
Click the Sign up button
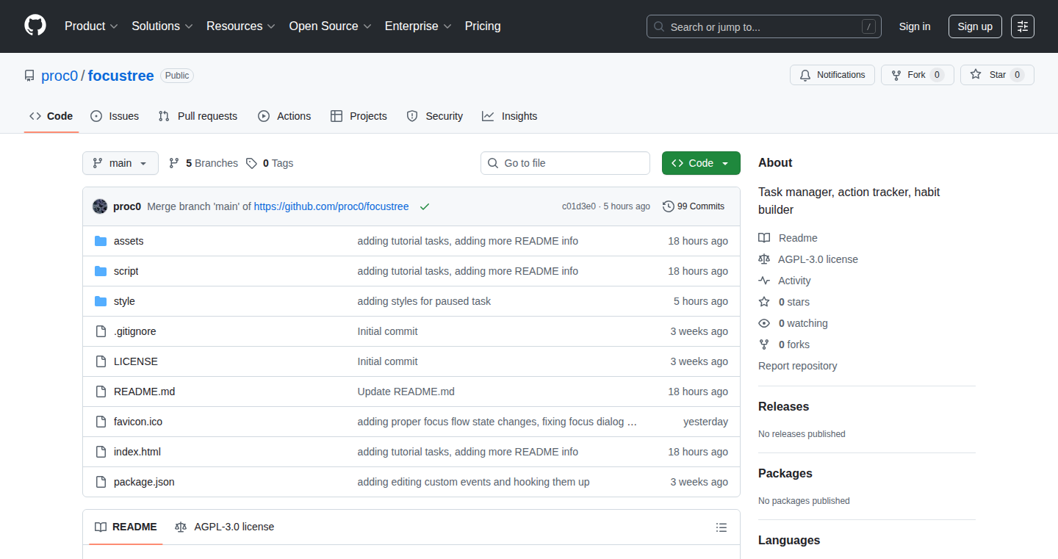point(975,26)
